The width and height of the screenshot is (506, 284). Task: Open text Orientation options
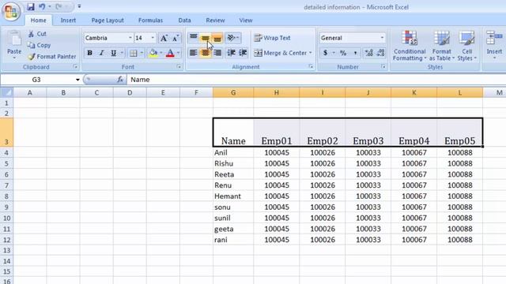[233, 38]
